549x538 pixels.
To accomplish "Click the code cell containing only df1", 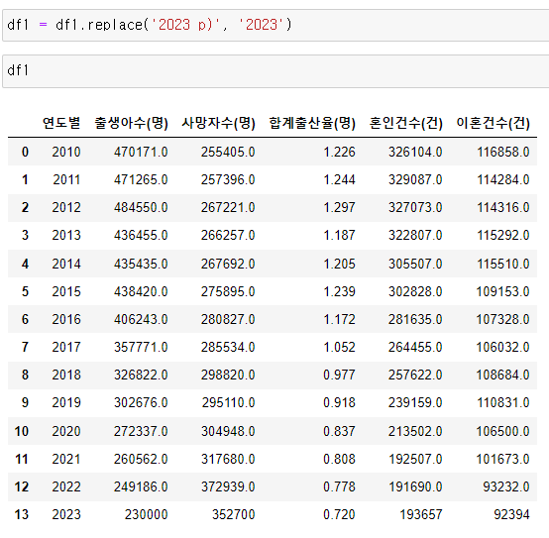I will 275,71.
